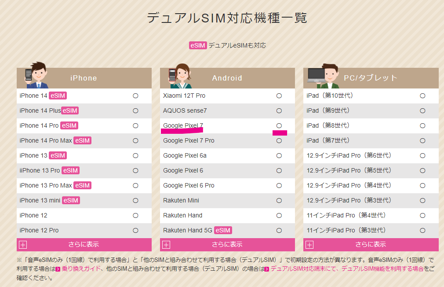Screen dimensions: 444x287
Task: Click eSIM badge next to iPhone 13
Action: (x=58, y=156)
